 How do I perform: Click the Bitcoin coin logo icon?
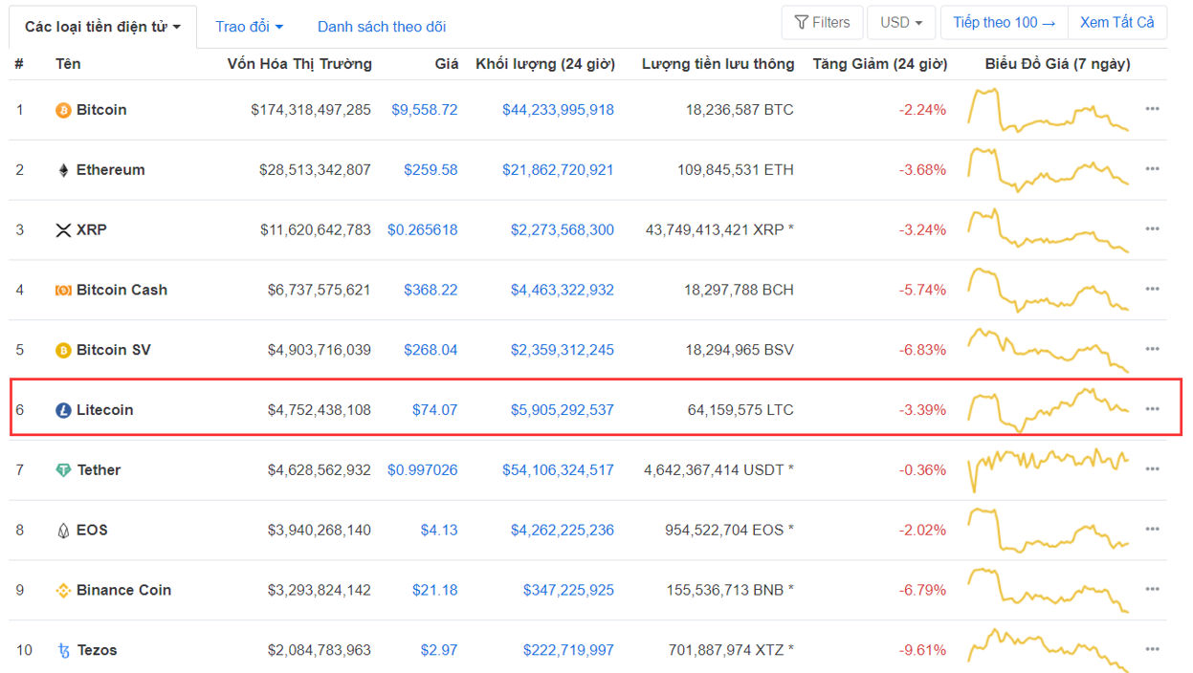pos(63,110)
